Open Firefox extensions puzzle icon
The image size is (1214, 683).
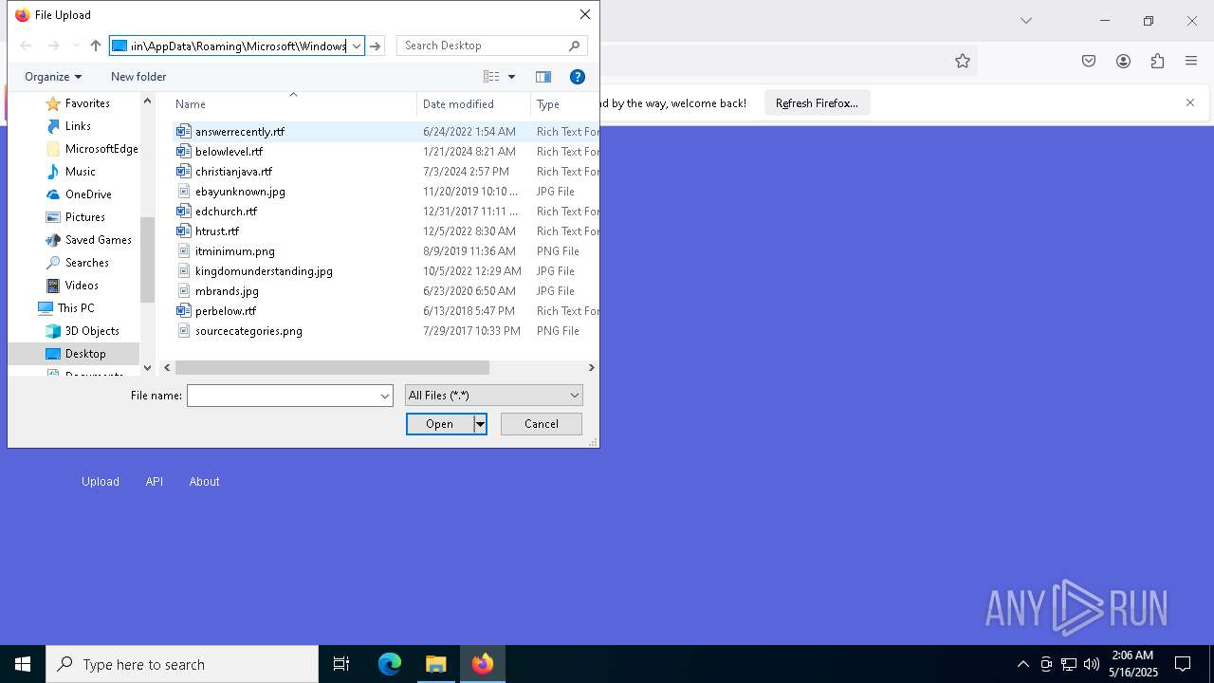tap(1157, 61)
